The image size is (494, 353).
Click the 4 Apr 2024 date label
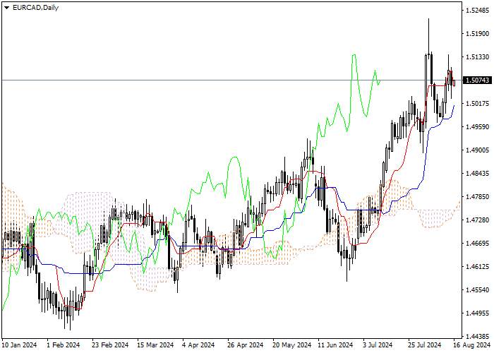pyautogui.click(x=198, y=345)
